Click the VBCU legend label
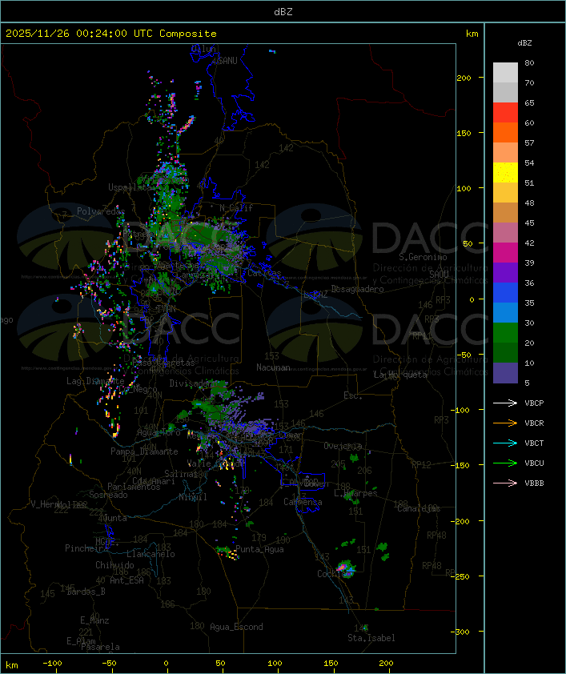 tap(534, 463)
